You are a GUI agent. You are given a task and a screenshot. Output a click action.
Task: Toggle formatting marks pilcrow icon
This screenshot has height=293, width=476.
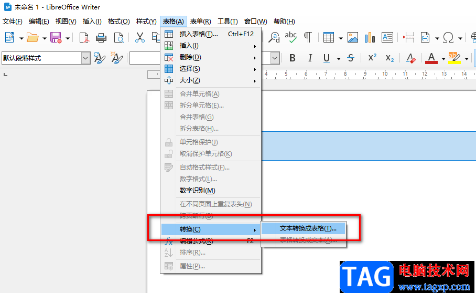click(x=308, y=38)
